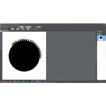Switch to the open document tab

5,31
